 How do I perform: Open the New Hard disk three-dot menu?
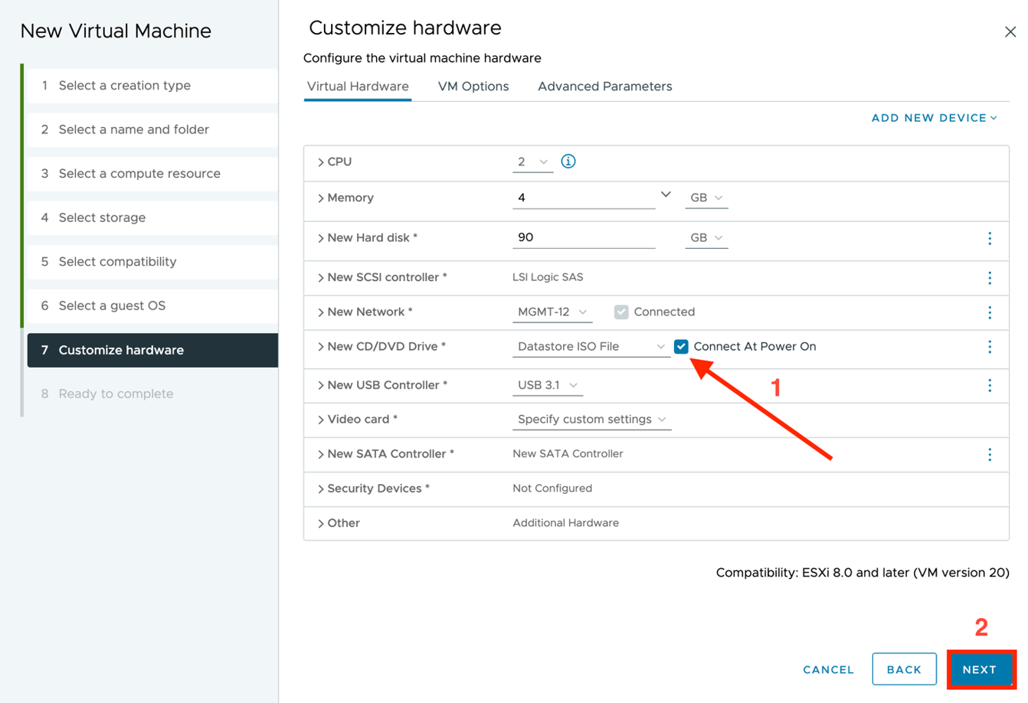coord(989,238)
